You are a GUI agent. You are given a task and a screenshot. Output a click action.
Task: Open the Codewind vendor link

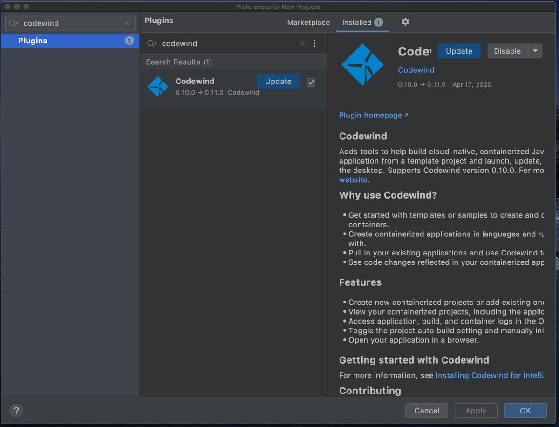coord(416,70)
